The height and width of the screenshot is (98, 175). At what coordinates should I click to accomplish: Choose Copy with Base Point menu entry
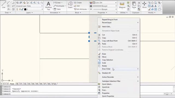pyautogui.click(x=119, y=41)
